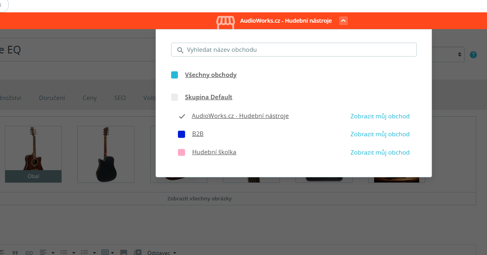
Task: Click the checkmark next to AudioWorks.cz shop
Action: point(182,116)
